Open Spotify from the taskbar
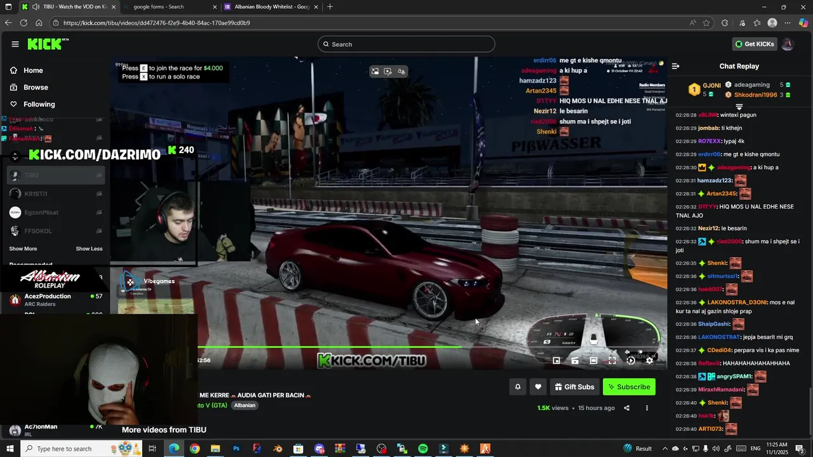813x457 pixels. tap(423, 449)
